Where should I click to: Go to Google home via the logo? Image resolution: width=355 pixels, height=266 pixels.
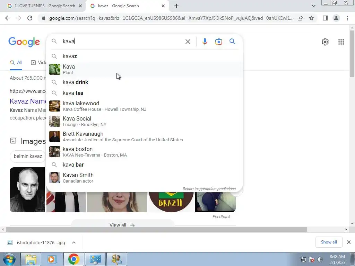[24, 42]
